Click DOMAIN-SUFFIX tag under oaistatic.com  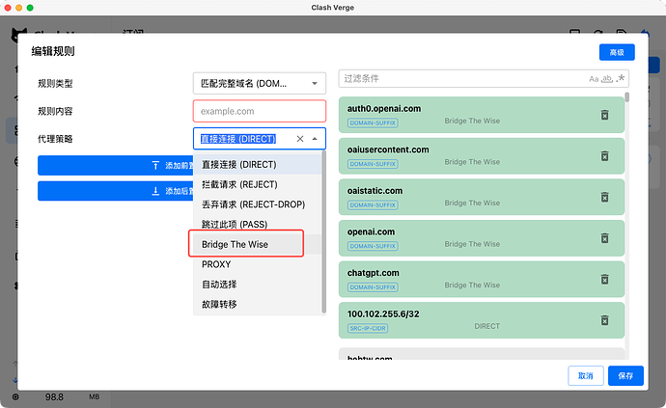(x=373, y=205)
